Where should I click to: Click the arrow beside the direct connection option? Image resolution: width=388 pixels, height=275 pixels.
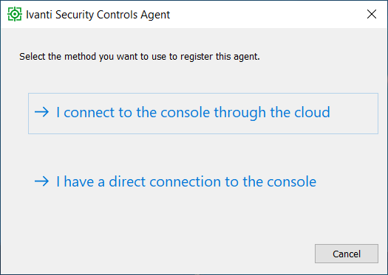click(x=41, y=181)
